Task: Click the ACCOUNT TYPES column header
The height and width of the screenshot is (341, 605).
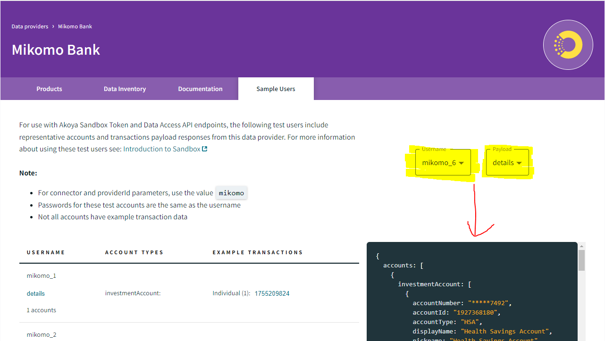Action: pos(134,252)
